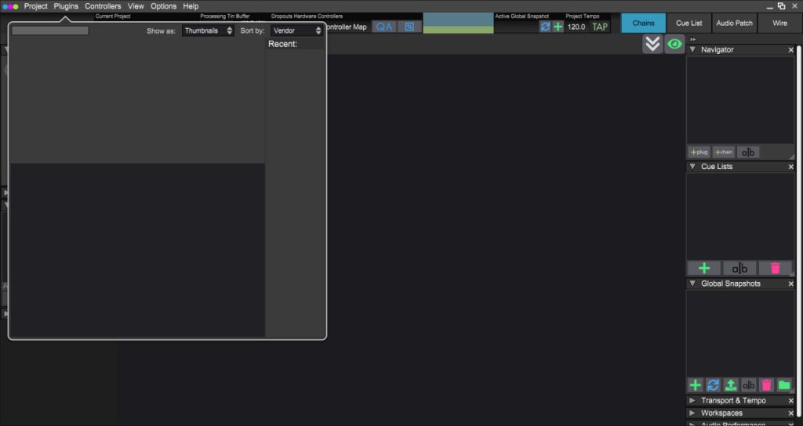Expand the Workspaces panel
803x426 pixels.
[692, 413]
